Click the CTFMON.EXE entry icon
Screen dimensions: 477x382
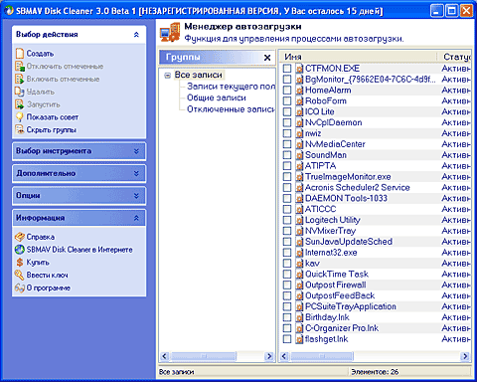coord(299,69)
